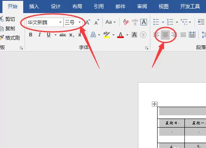Click the character shading A icon
Screen dimensions: 206x148
[x=134, y=35]
